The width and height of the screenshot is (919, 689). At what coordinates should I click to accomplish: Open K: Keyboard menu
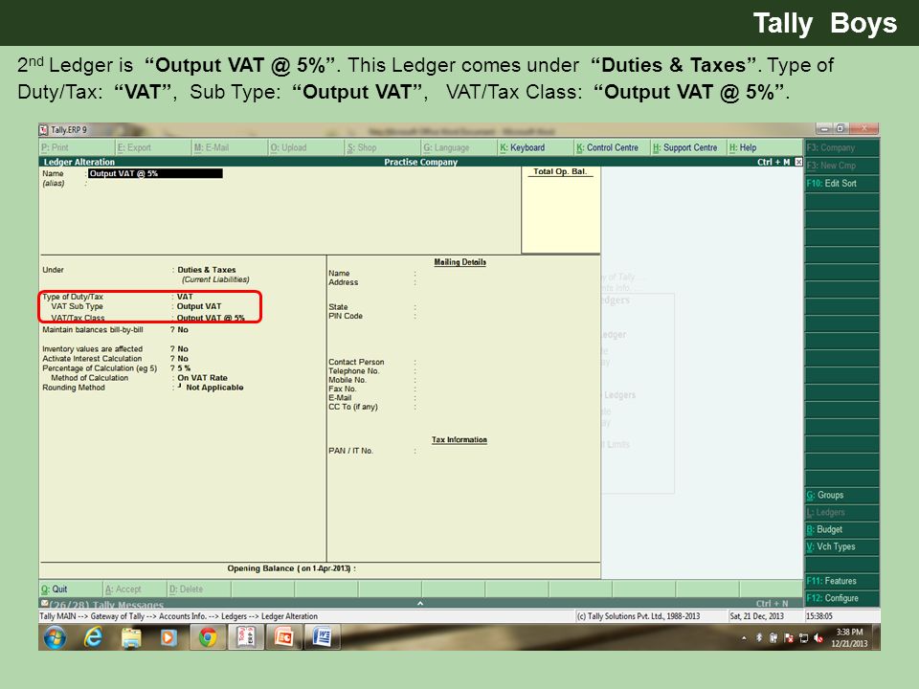click(535, 147)
